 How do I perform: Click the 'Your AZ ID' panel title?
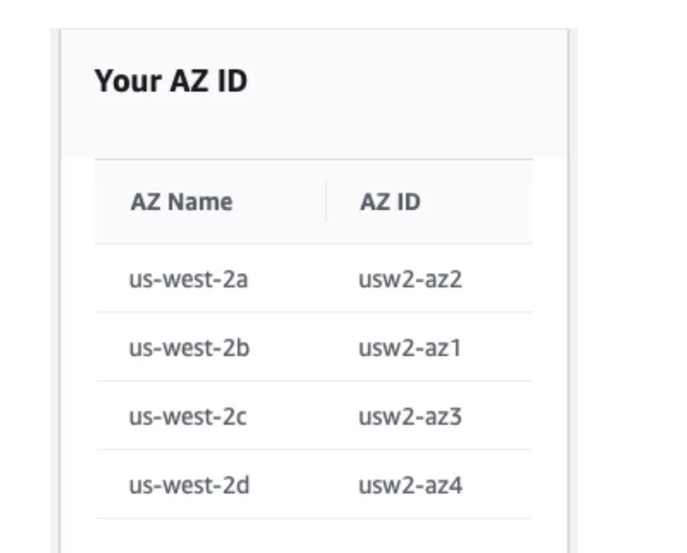tap(170, 81)
